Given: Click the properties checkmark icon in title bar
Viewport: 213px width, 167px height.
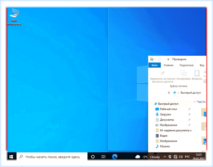Looking at the screenshot, I should [159, 59].
